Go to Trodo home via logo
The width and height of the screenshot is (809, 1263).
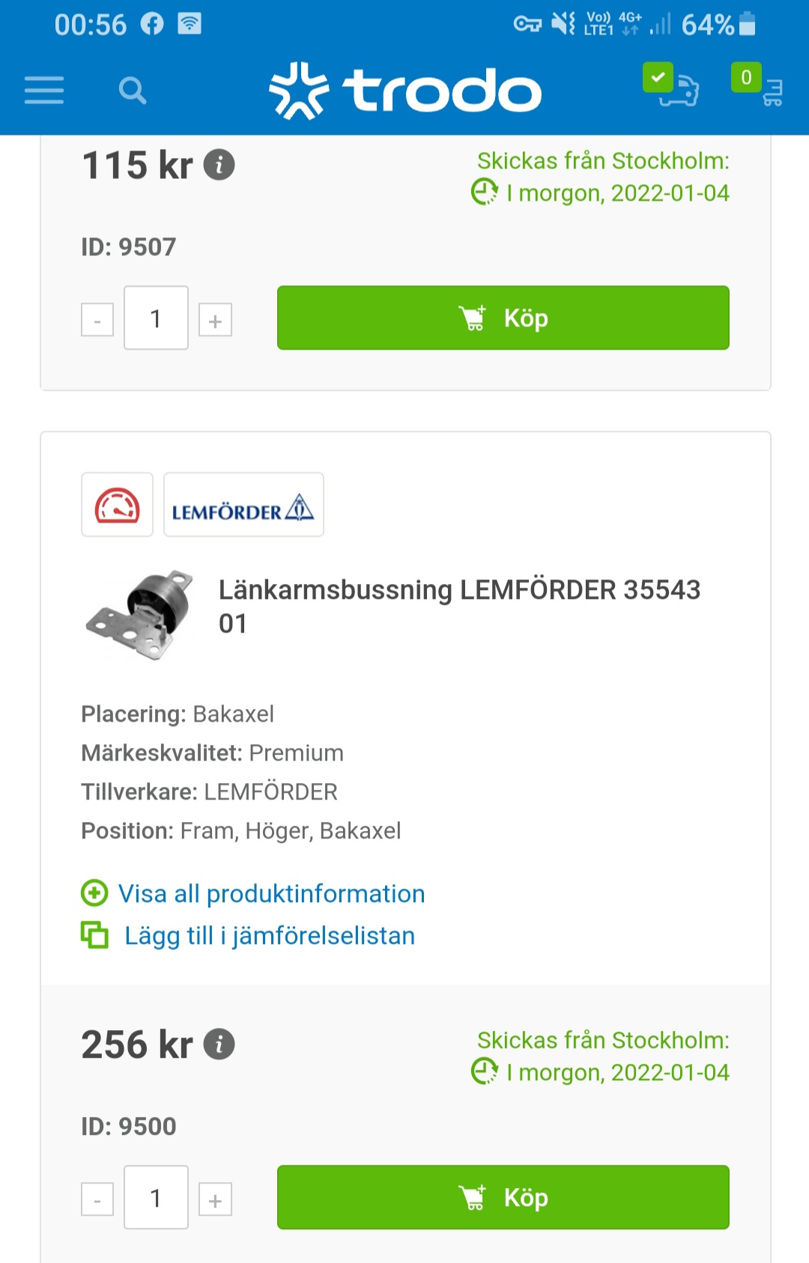[405, 91]
